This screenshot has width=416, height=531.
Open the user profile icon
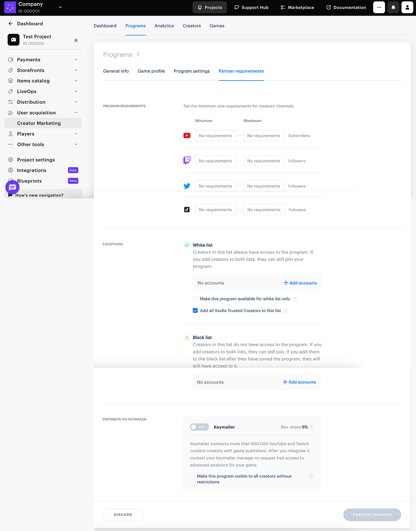click(x=407, y=7)
